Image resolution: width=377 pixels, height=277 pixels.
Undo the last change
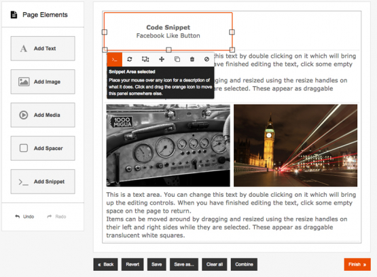[x=24, y=217]
